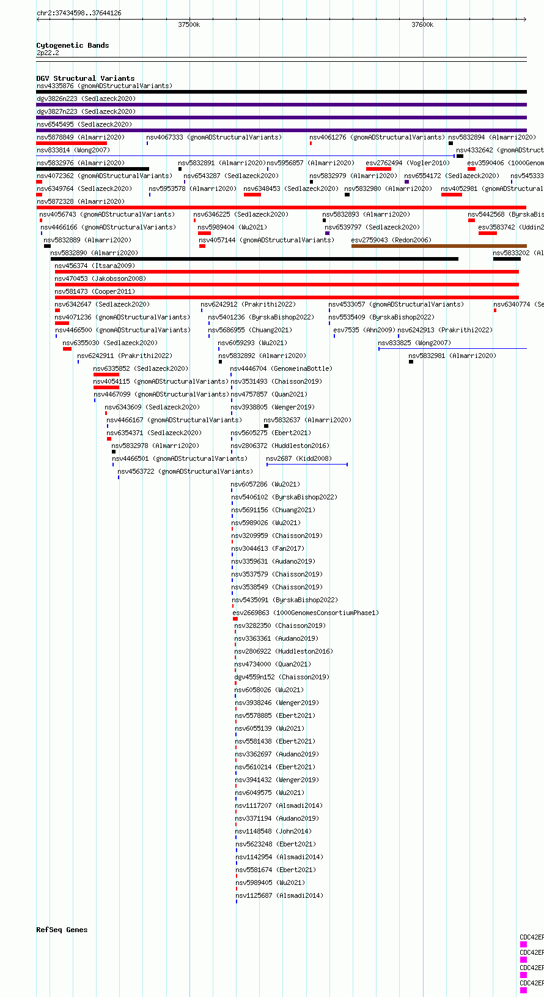This screenshot has height=997, width=544.
Task: Open nsv833825 (Wong2007) label
Action: pyautogui.click(x=415, y=343)
